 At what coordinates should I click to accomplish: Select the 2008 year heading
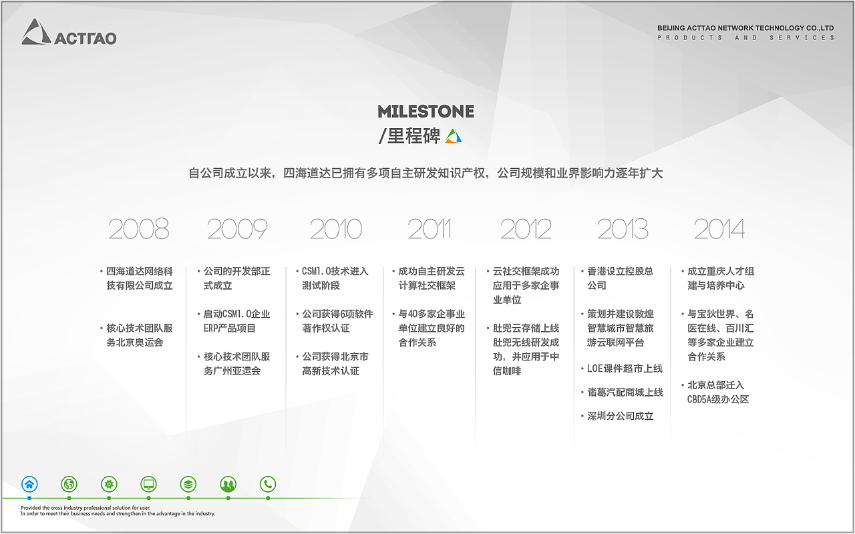point(139,230)
